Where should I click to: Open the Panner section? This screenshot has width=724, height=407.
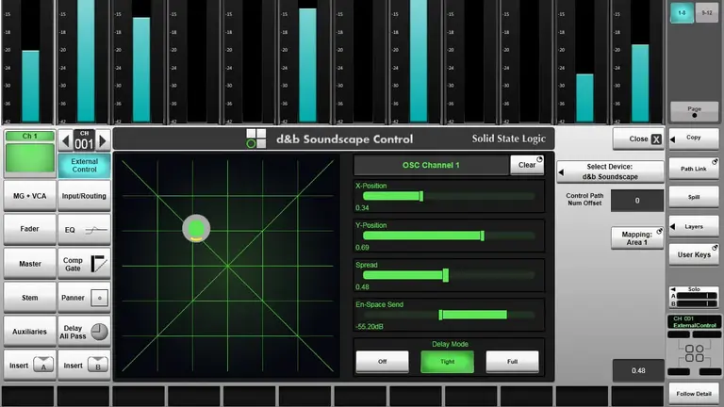(85, 298)
